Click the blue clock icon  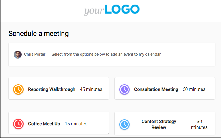click(x=124, y=124)
